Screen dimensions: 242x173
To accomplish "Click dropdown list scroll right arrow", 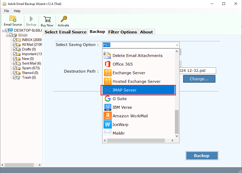I will coord(172,140).
